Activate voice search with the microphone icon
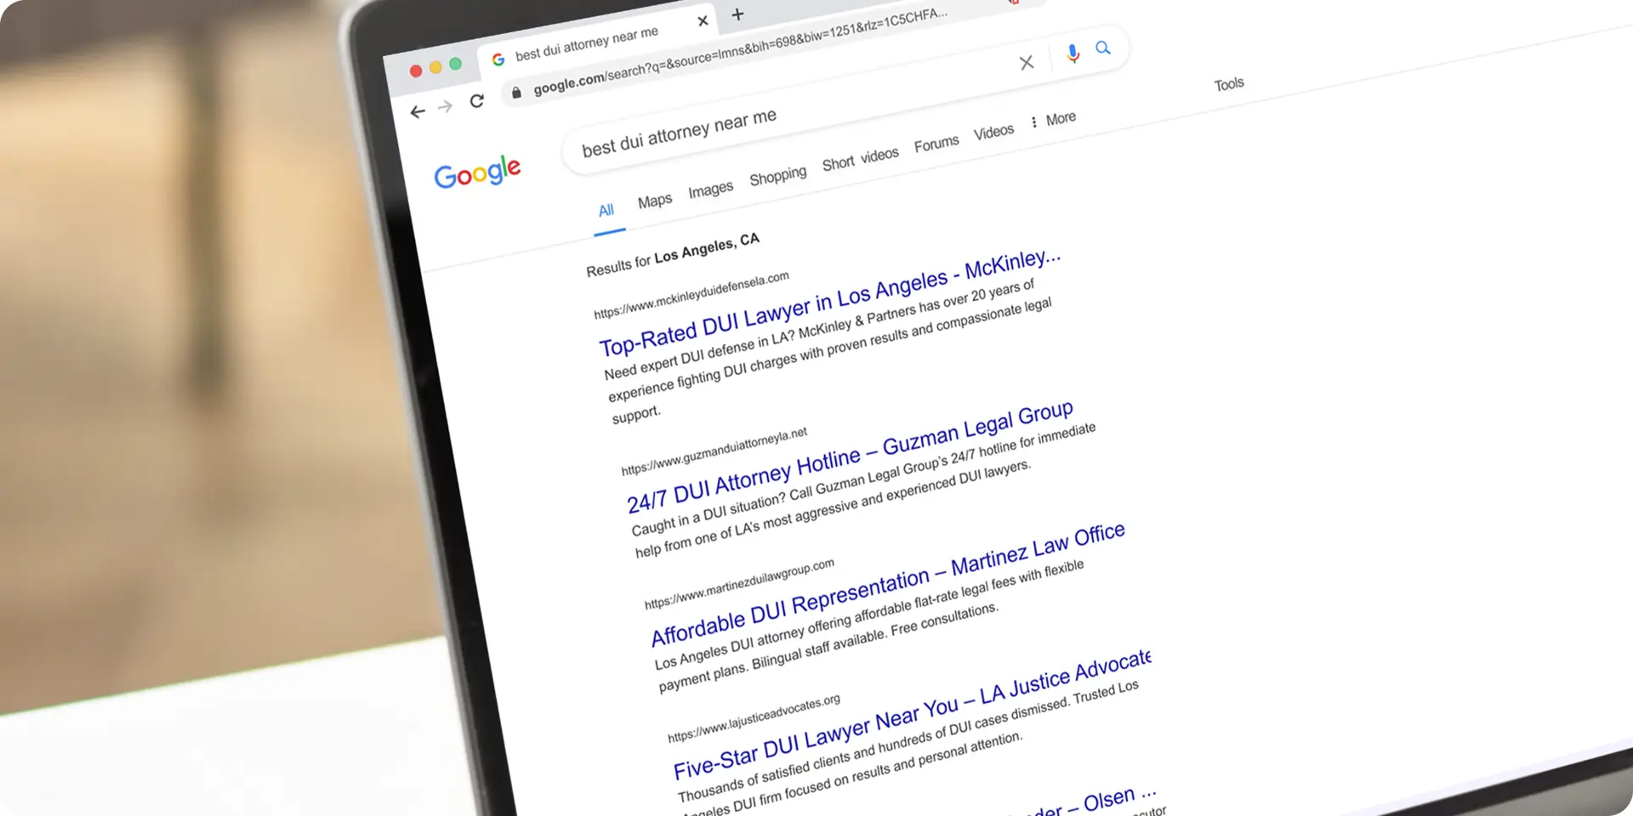This screenshot has height=816, width=1633. (1073, 54)
